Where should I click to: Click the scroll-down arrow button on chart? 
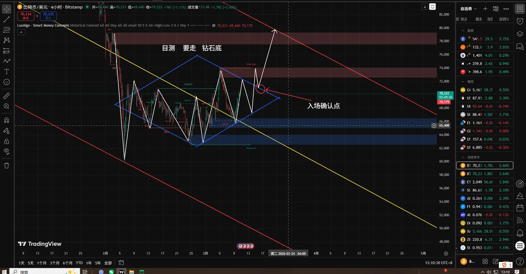[x=425, y=7]
